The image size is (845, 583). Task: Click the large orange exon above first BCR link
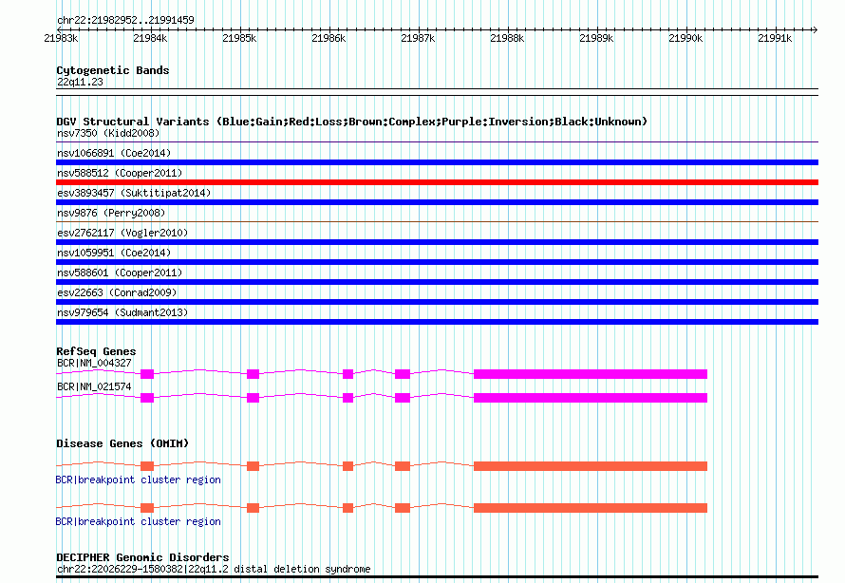(591, 466)
